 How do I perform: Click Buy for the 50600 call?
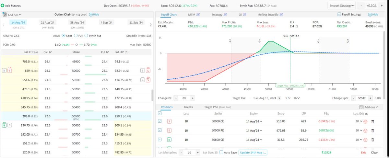coord(4,125)
